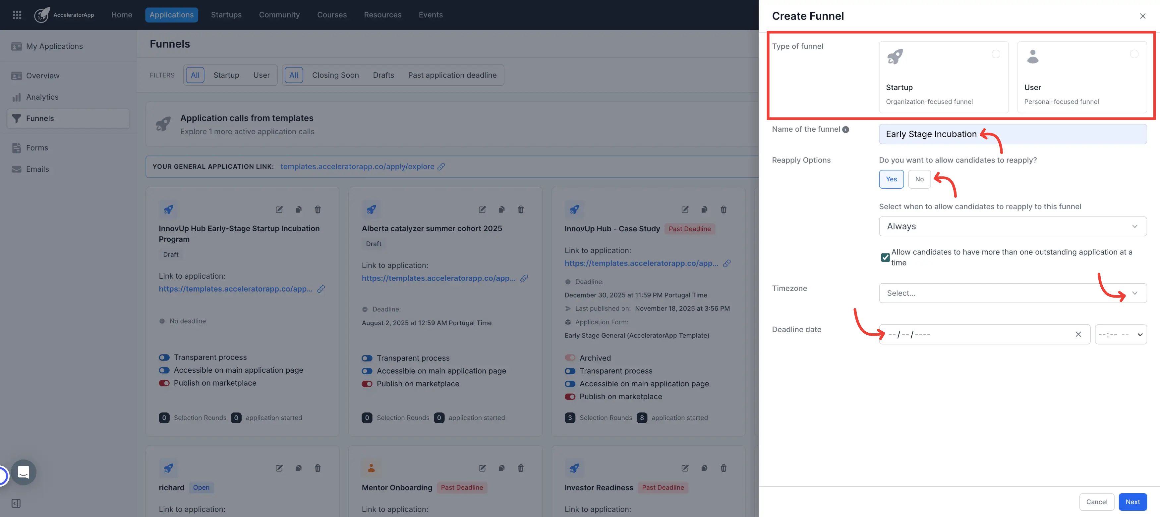Click the funnel name input field
The height and width of the screenshot is (517, 1160).
point(1012,134)
